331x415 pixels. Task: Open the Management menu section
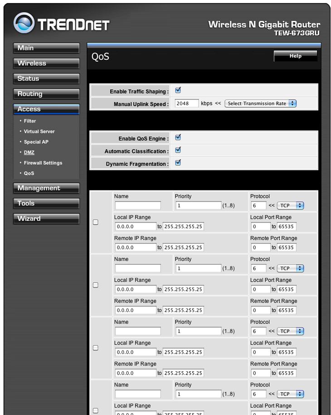[x=46, y=188]
